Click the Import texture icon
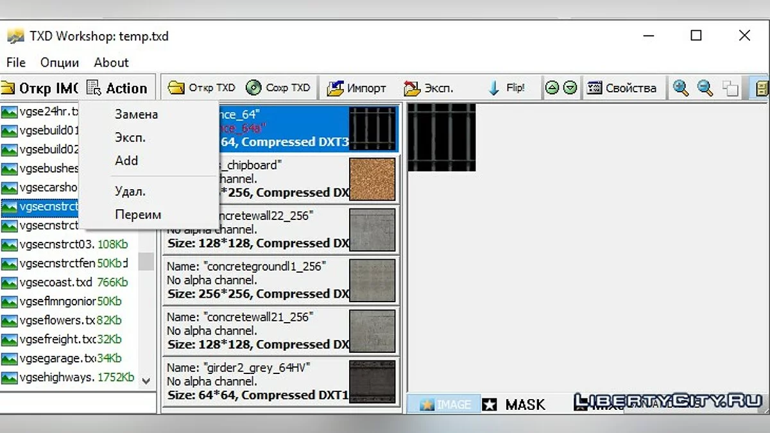Image resolution: width=770 pixels, height=433 pixels. click(335, 88)
